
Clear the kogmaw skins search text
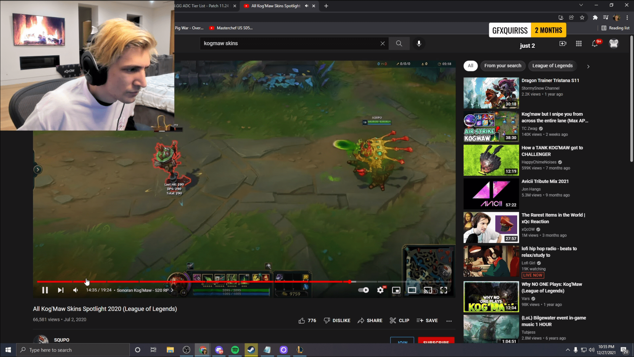click(383, 43)
